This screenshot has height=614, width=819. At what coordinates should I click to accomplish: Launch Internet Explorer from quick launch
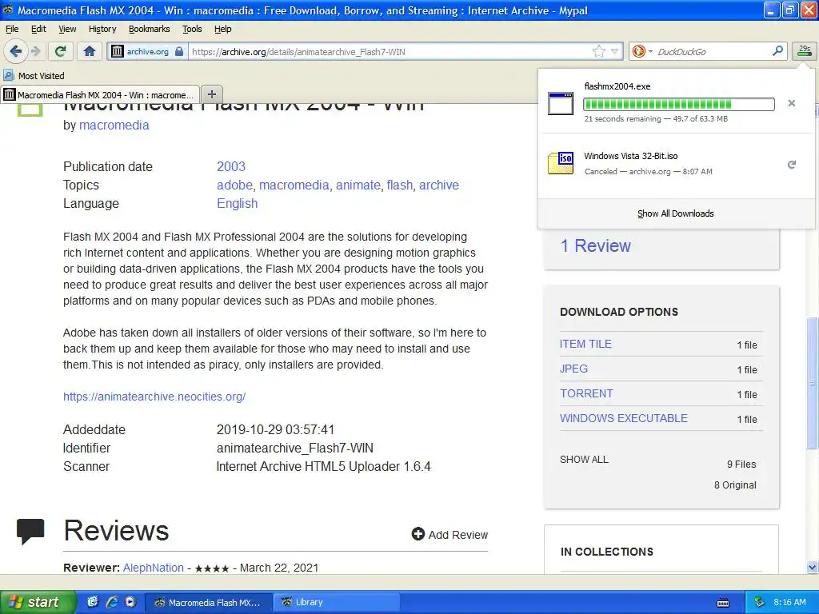(x=112, y=602)
